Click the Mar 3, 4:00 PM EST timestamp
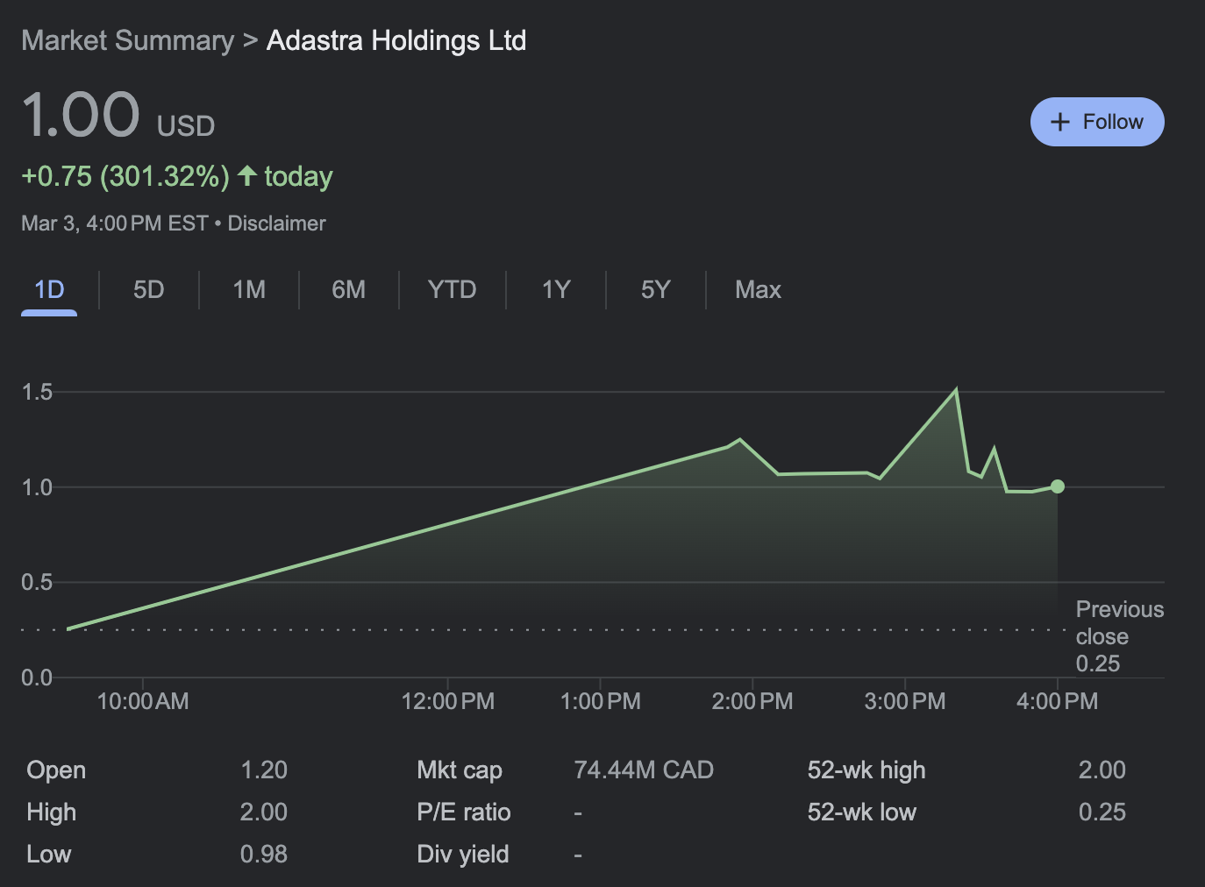The image size is (1205, 887). click(115, 224)
